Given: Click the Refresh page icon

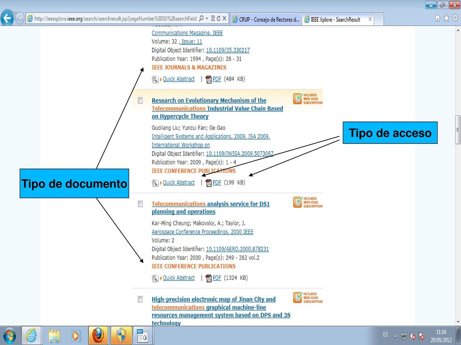Looking at the screenshot, I should (218, 18).
